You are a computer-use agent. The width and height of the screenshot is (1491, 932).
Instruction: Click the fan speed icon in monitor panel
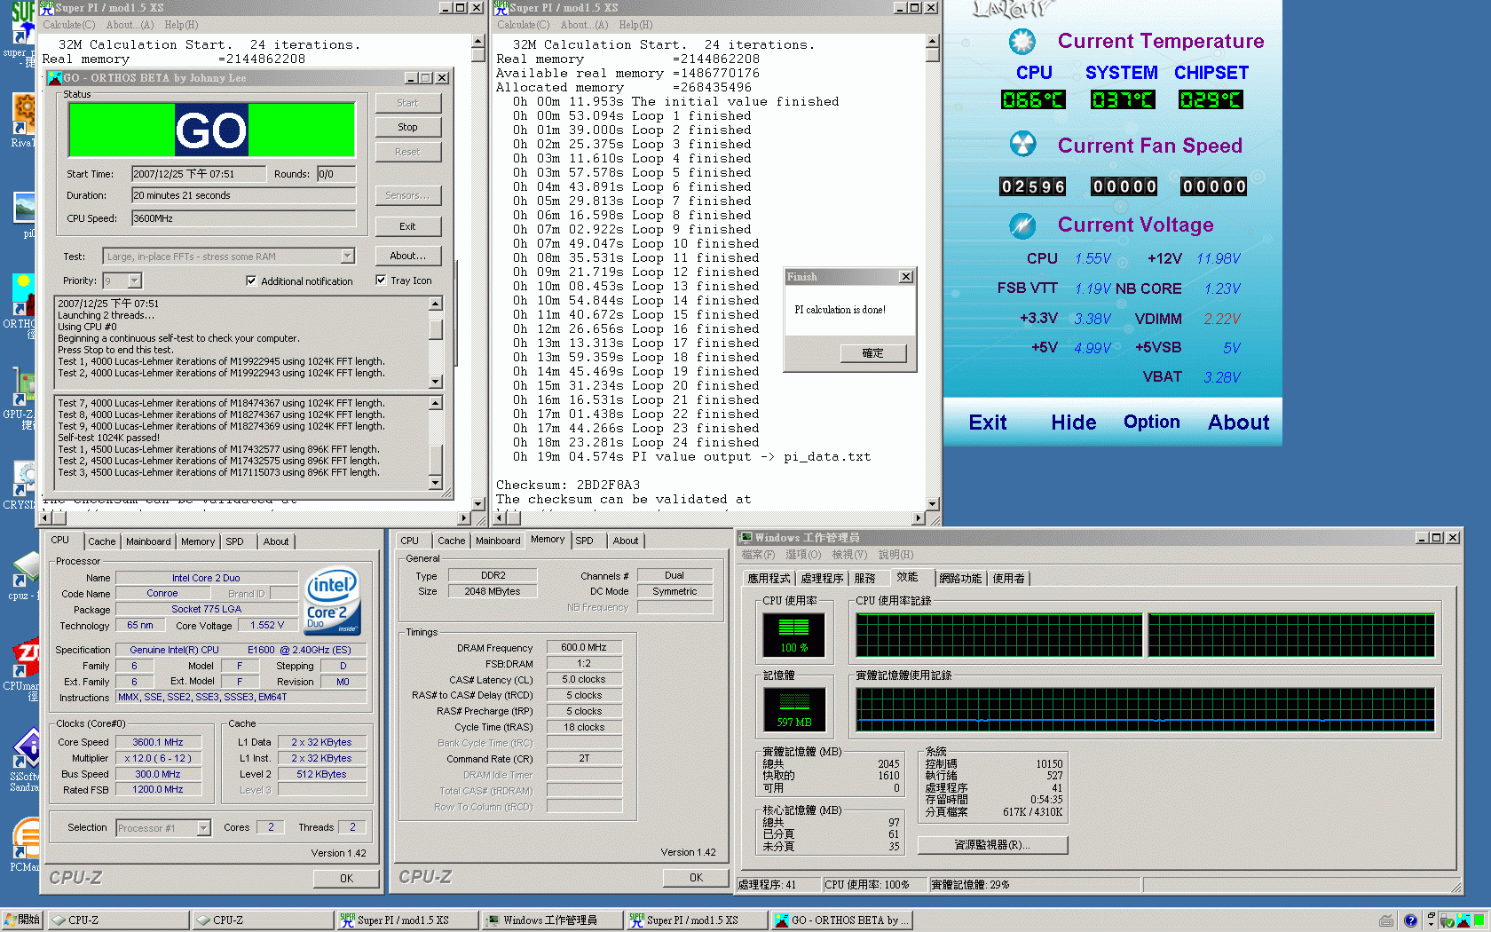(x=1022, y=144)
